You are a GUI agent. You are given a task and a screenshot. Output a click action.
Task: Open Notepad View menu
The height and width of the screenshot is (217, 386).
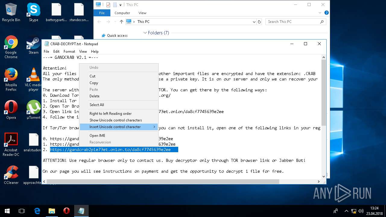[83, 52]
